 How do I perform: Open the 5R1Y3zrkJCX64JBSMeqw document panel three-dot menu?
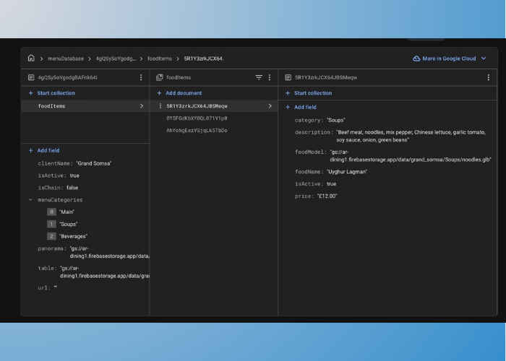click(x=488, y=77)
